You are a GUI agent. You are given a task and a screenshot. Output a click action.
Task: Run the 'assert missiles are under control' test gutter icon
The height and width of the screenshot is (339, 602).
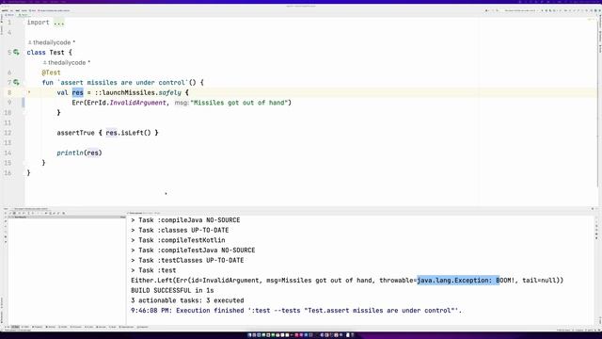coord(16,82)
